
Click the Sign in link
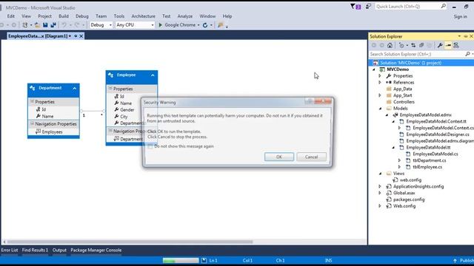460,16
